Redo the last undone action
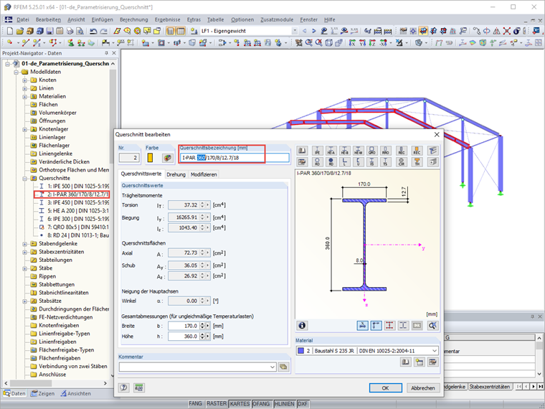Screen dimensions: 545x409 [x=103, y=31]
